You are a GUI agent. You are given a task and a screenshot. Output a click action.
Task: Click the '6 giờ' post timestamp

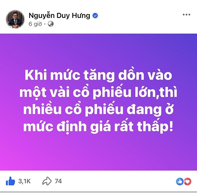[x=35, y=24]
